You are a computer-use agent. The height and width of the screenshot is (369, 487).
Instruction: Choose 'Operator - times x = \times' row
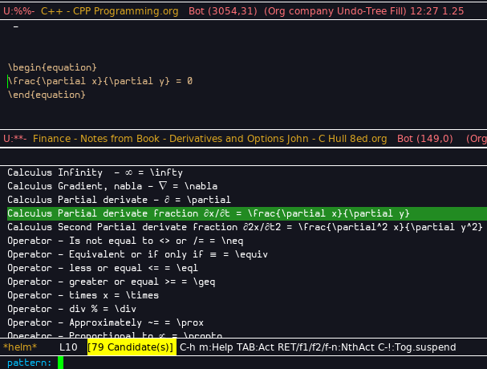tap(83, 295)
